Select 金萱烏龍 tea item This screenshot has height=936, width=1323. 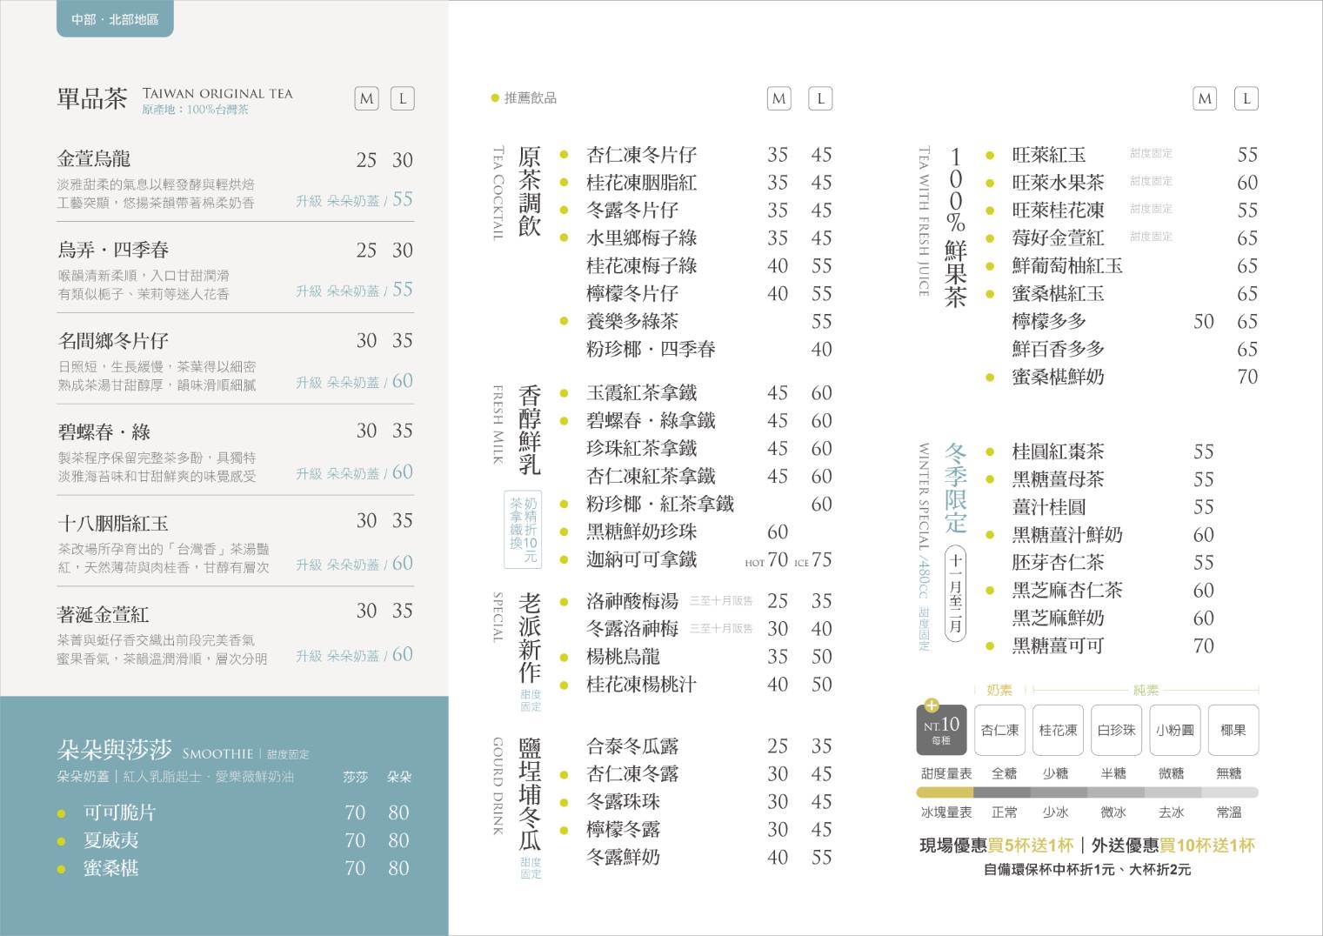coord(94,159)
